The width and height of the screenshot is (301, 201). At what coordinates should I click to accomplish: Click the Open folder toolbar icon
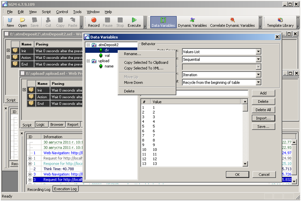[22, 22]
